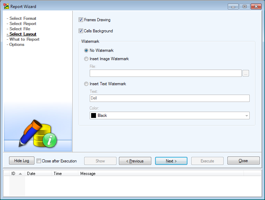Viewport: 265px width, 200px height.
Task: Click the Show button
Action: pos(100,161)
